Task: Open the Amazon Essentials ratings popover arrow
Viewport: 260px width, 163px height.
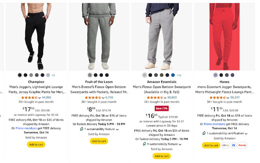Action: 165,98
